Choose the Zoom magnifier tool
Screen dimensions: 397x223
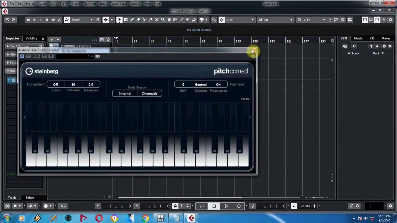(x=163, y=20)
